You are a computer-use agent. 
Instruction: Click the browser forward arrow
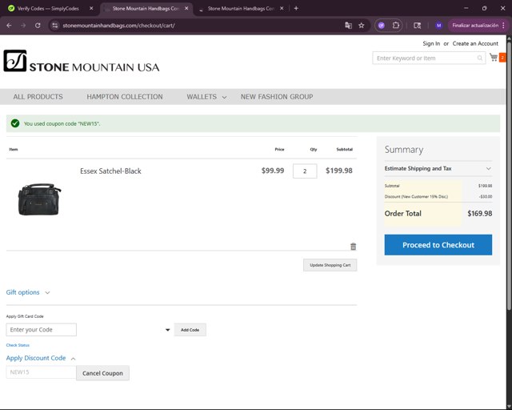point(23,26)
